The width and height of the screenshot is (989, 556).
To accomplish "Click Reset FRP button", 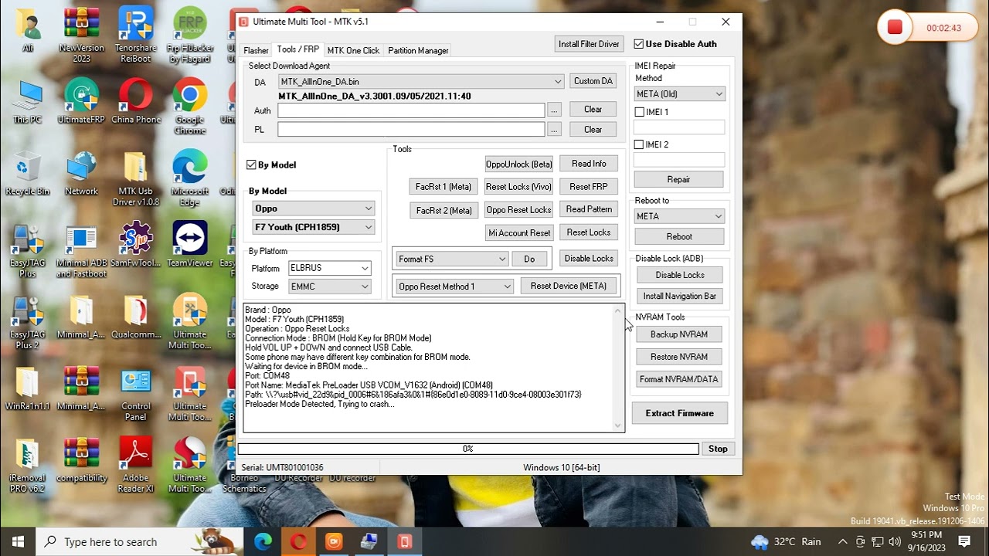I will pos(589,187).
